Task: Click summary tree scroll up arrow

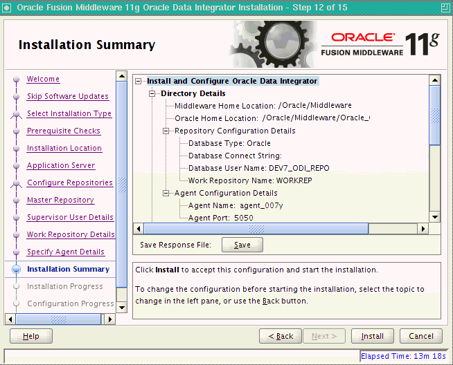Action: 435,80
